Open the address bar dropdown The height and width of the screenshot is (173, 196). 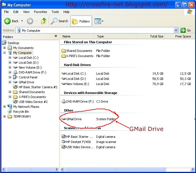(176, 30)
